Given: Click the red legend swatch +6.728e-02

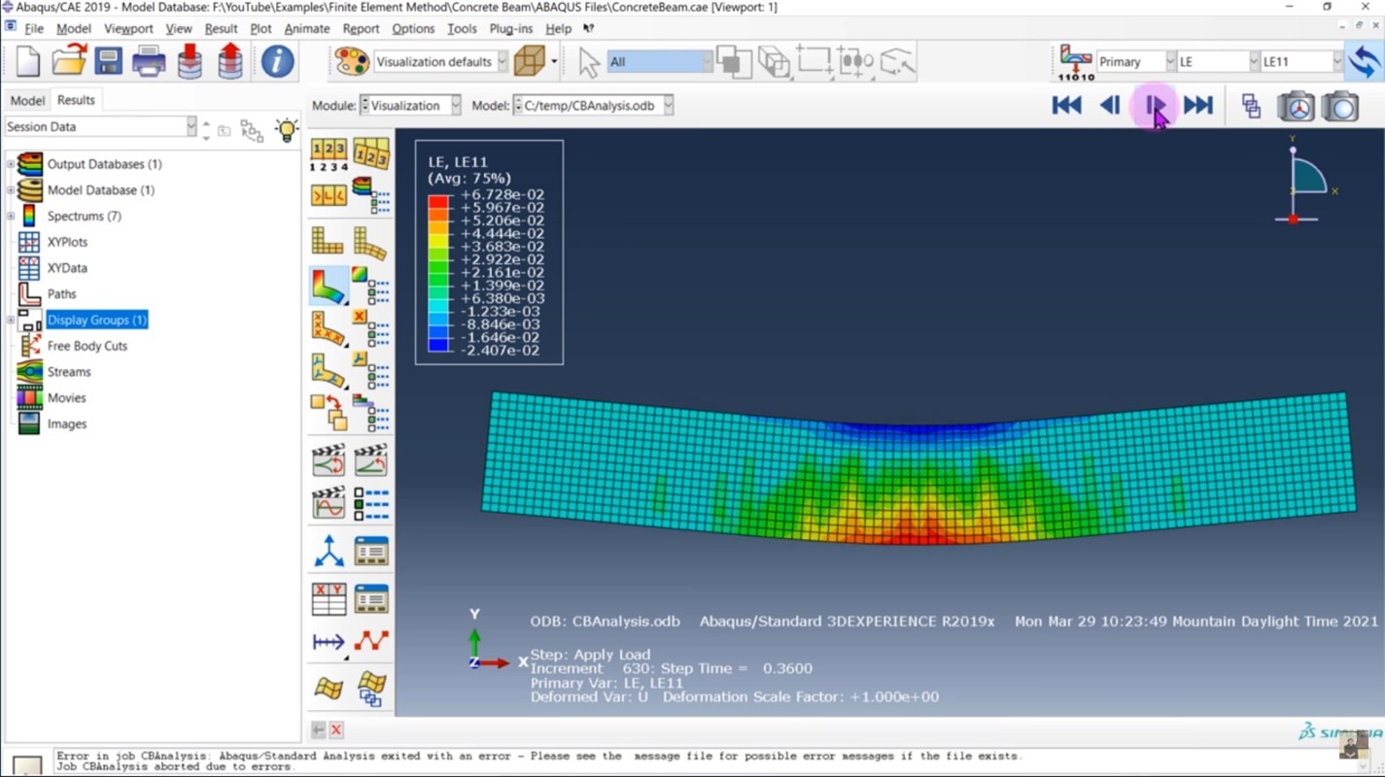Looking at the screenshot, I should (439, 201).
